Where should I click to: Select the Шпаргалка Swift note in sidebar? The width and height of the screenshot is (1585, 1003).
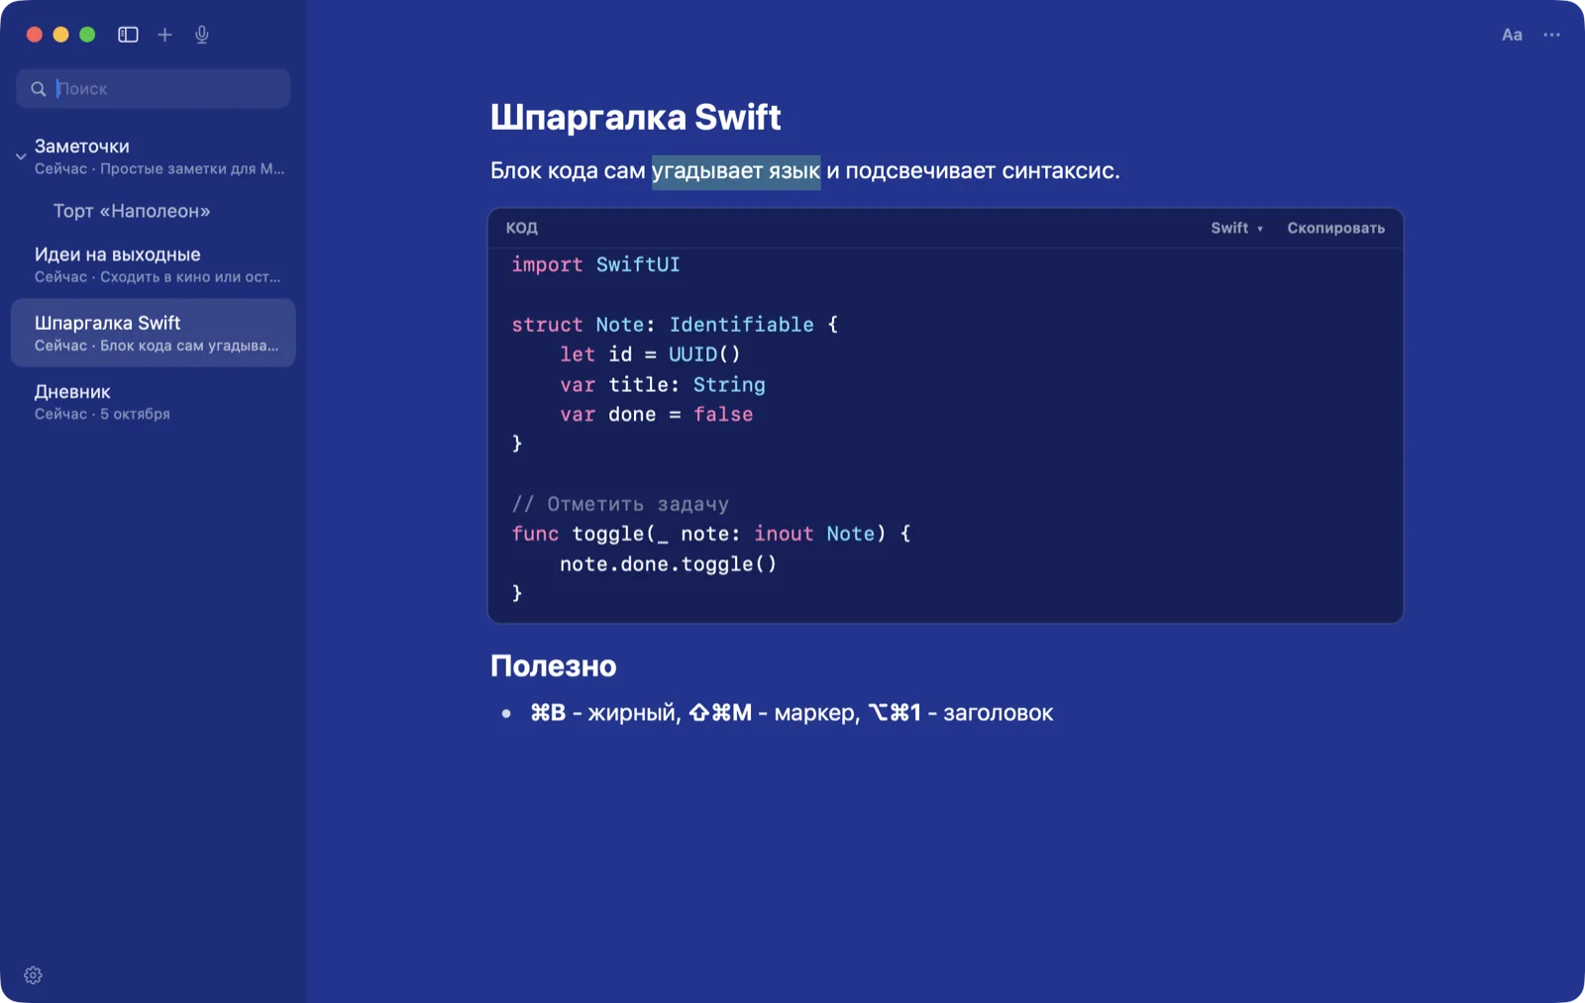coord(154,333)
